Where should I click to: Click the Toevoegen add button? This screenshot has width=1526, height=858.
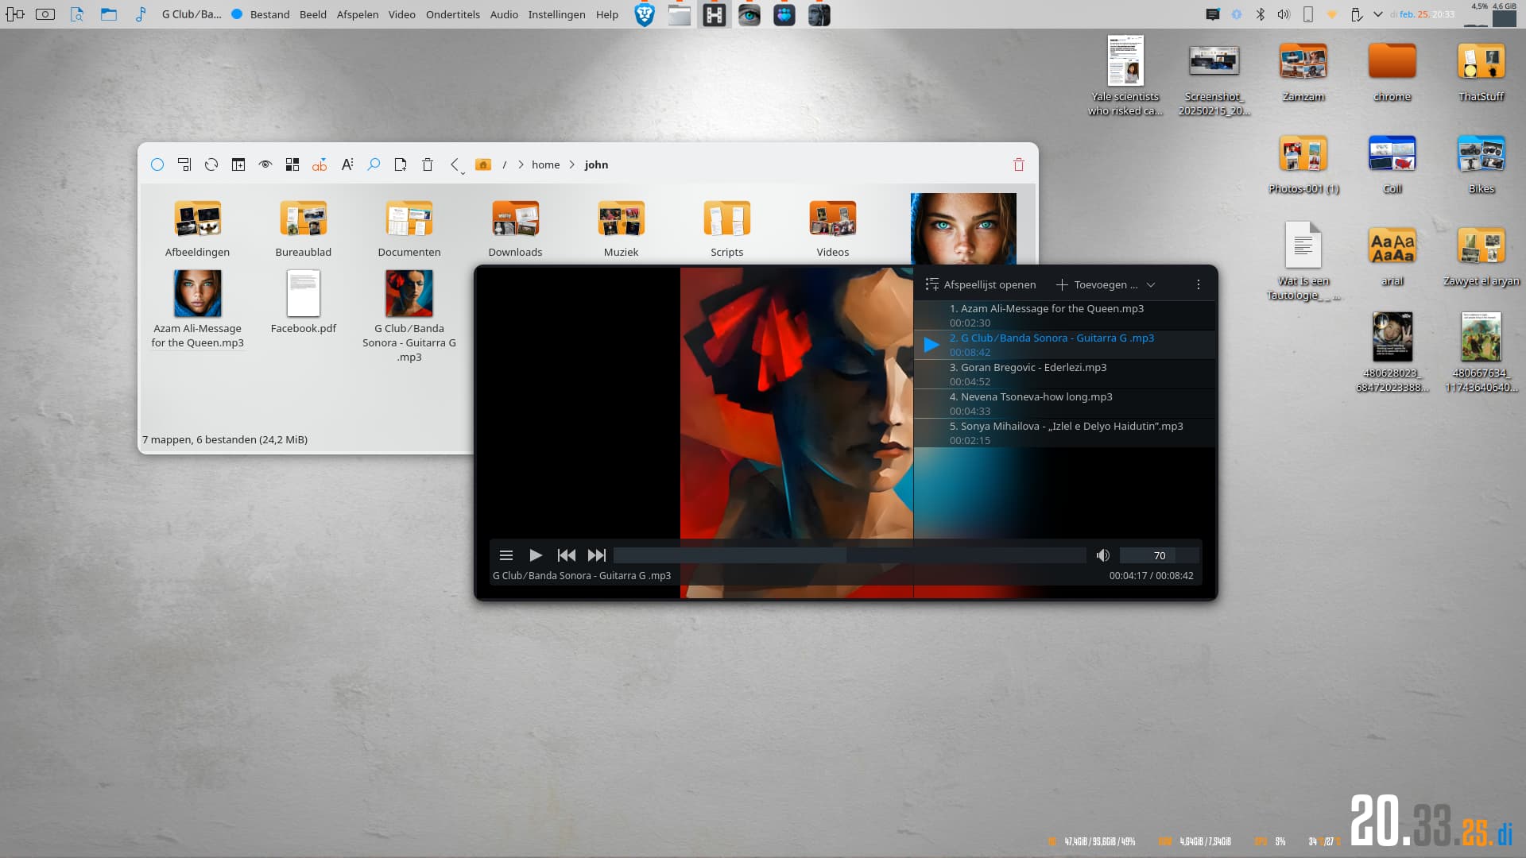pyautogui.click(x=1097, y=284)
